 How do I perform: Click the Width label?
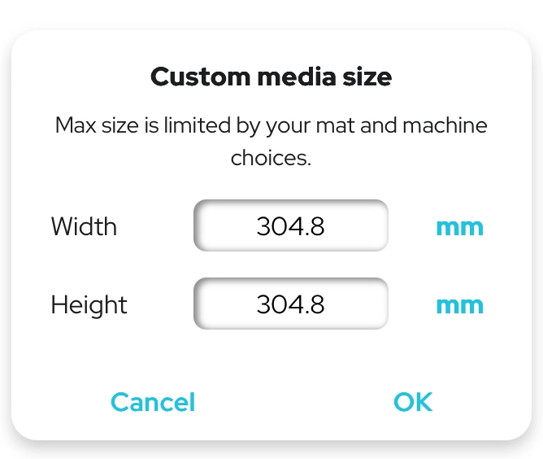click(84, 226)
